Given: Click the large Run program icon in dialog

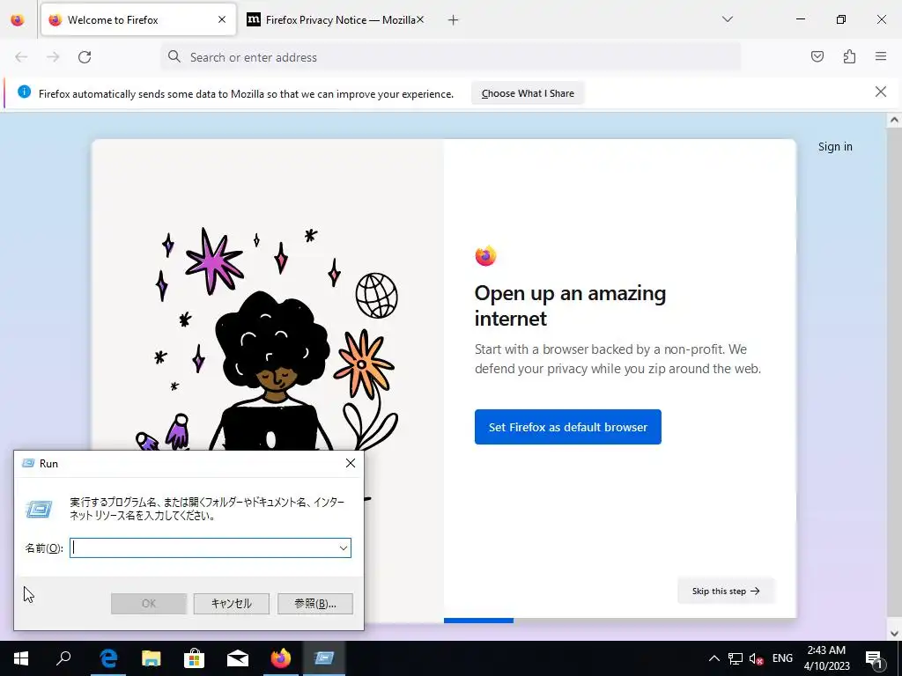Looking at the screenshot, I should pos(39,509).
